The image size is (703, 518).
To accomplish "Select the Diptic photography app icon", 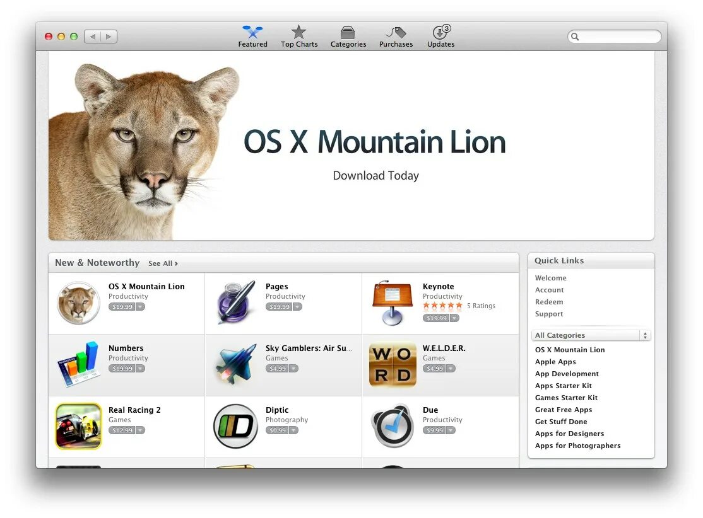I will [235, 427].
